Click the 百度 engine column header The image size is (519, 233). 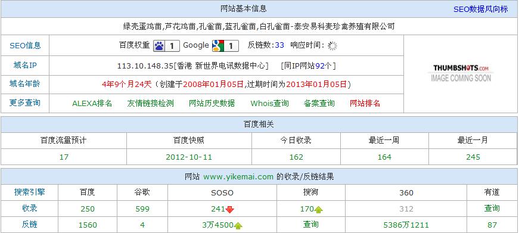[x=88, y=192]
